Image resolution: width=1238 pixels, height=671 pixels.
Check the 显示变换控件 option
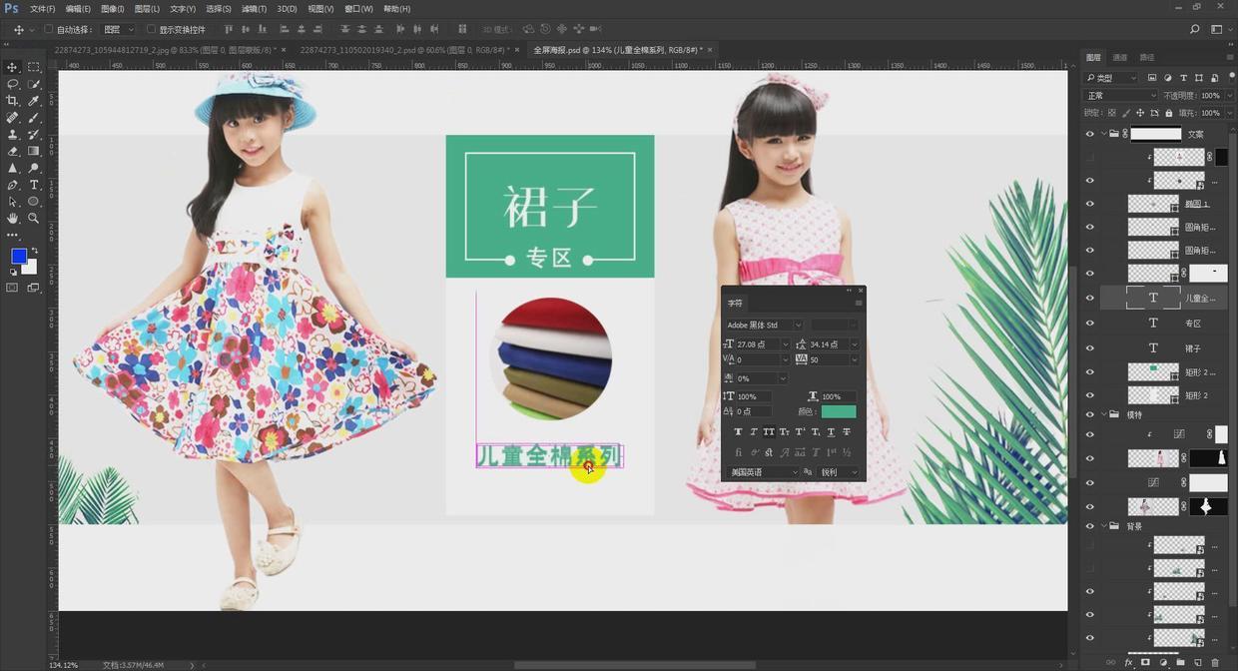pyautogui.click(x=151, y=30)
